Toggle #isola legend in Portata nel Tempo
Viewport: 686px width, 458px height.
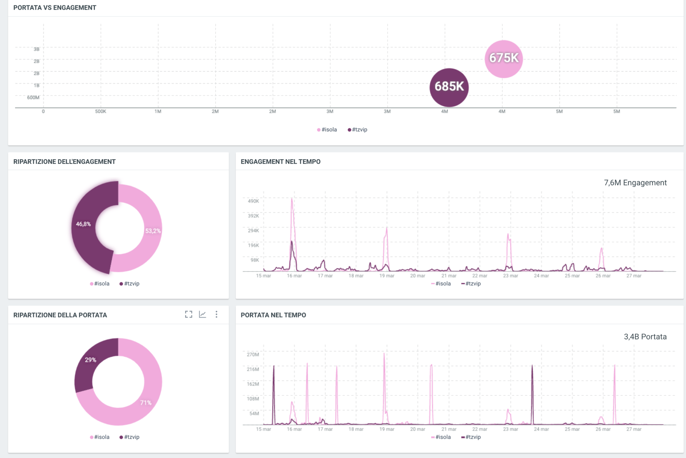[441, 437]
